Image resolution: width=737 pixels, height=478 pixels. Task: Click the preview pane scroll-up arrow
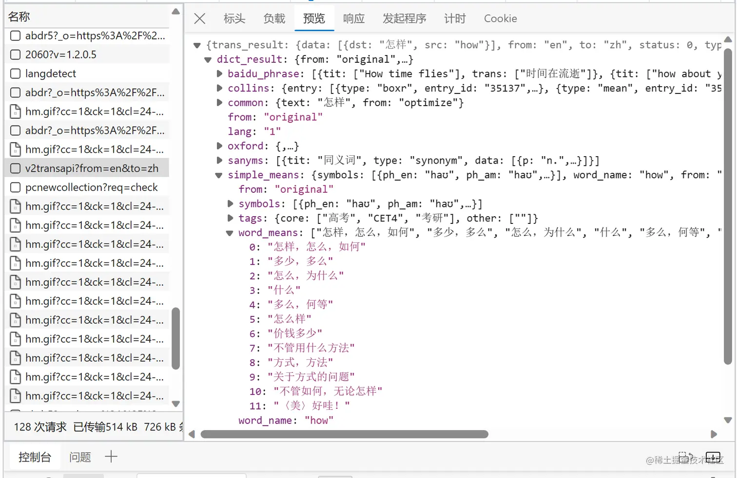point(728,39)
